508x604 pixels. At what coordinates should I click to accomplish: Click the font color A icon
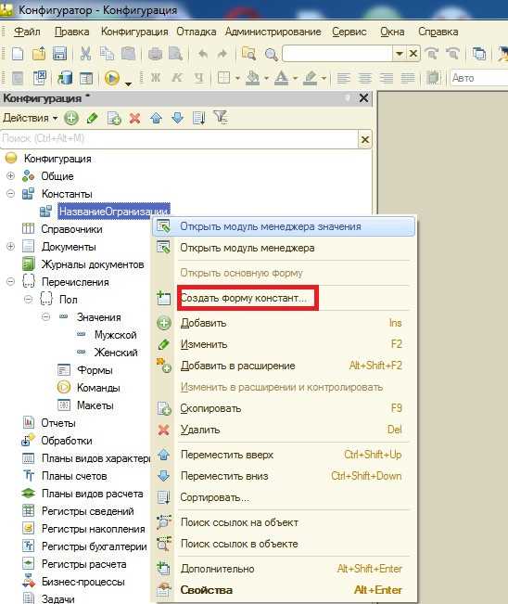[x=281, y=78]
